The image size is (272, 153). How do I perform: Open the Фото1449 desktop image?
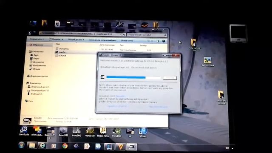tap(116, 132)
